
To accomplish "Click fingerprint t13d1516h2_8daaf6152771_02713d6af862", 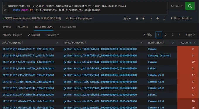I will (x=28, y=49).
